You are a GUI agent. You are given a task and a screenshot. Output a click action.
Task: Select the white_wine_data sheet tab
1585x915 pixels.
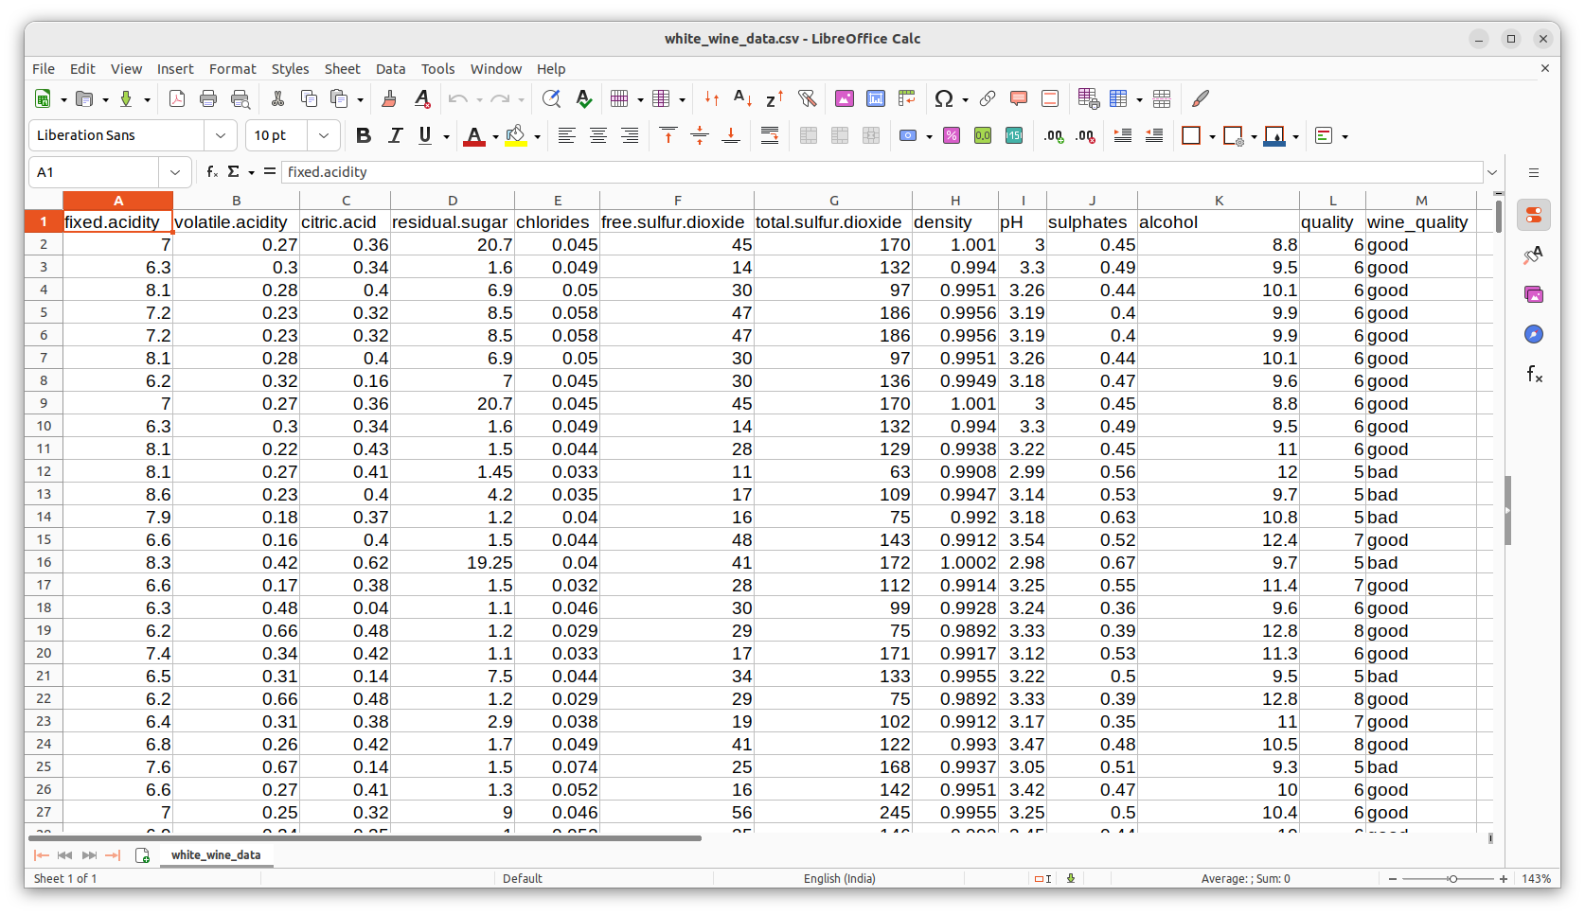tap(216, 854)
